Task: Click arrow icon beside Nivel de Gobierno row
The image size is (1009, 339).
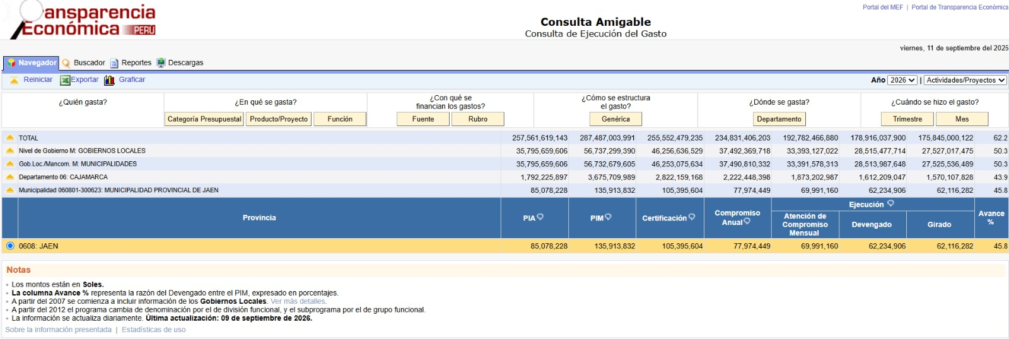Action: click(x=9, y=151)
